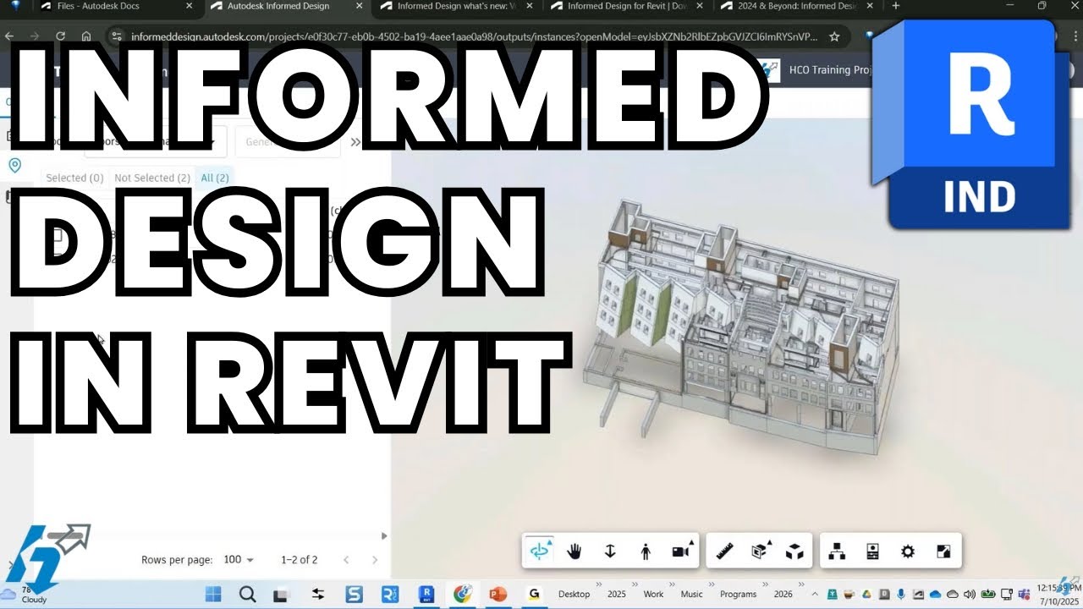Open PowerPoint from the taskbar
The width and height of the screenshot is (1083, 609).
[498, 594]
